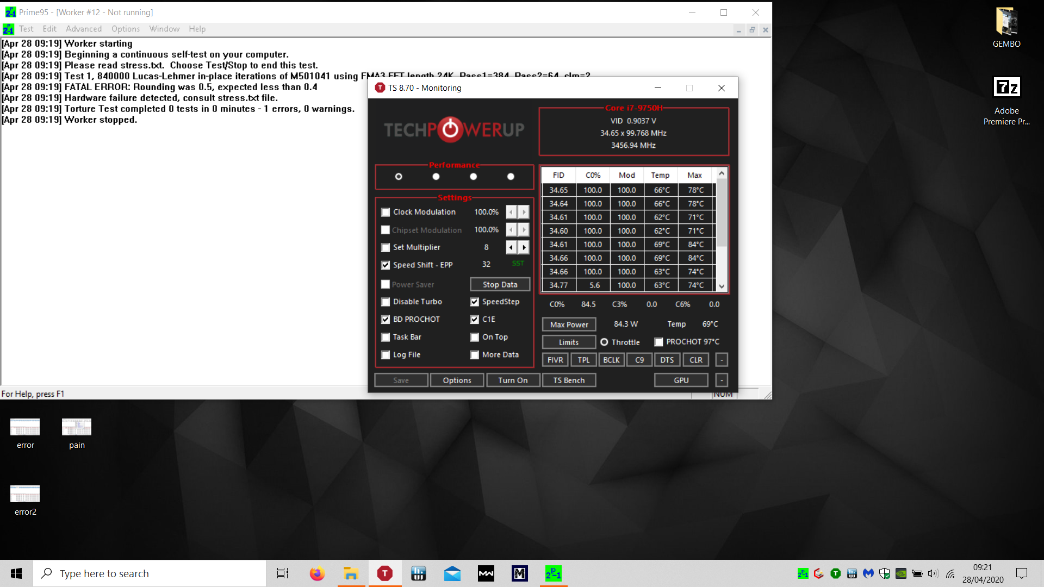The width and height of the screenshot is (1044, 587).
Task: Open the volume control in system tray
Action: point(933,573)
